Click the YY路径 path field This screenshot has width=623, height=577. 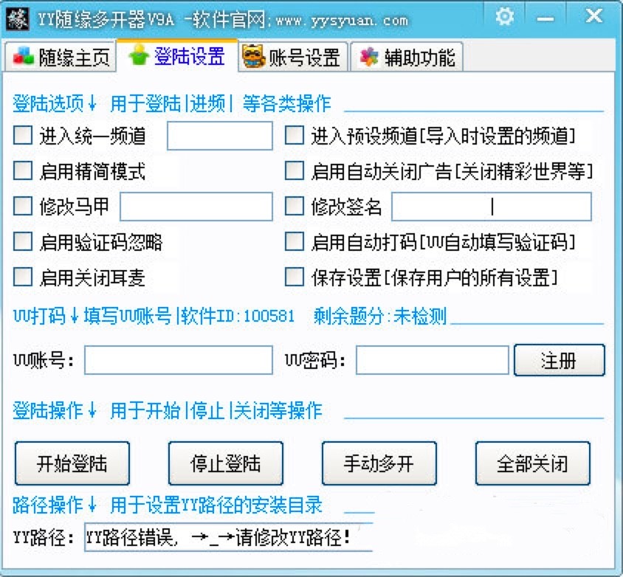click(229, 538)
